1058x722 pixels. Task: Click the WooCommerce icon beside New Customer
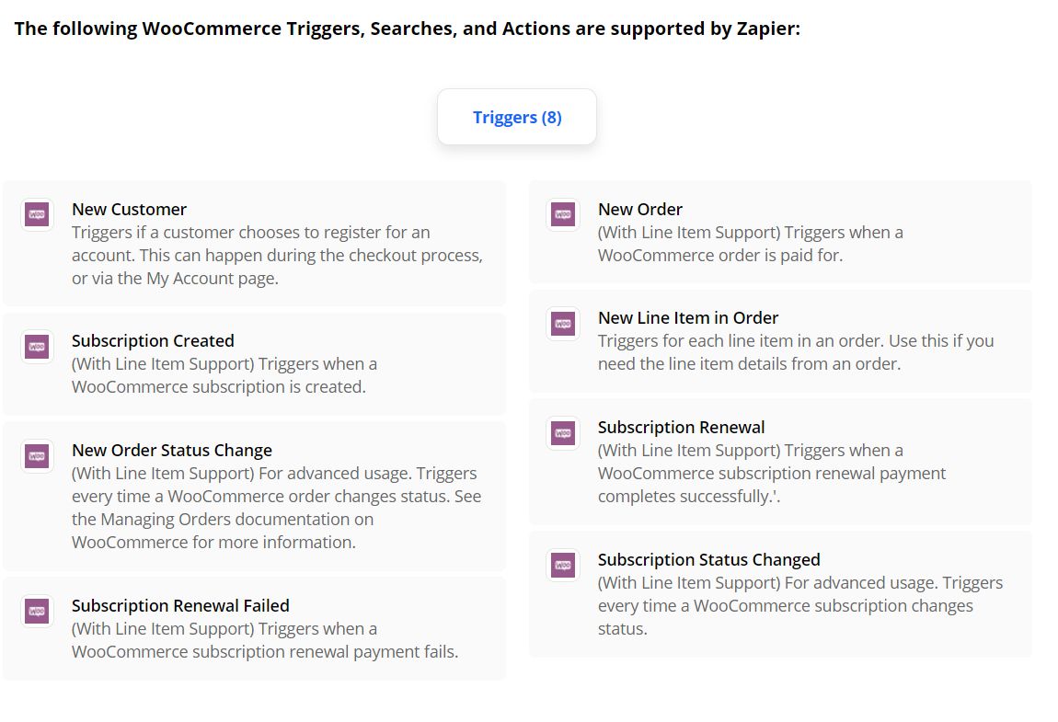(x=37, y=215)
